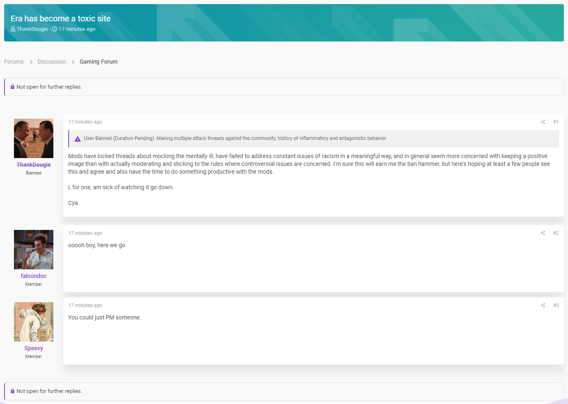
Task: Click the 'Cya.' line in the first post
Action: coord(74,203)
